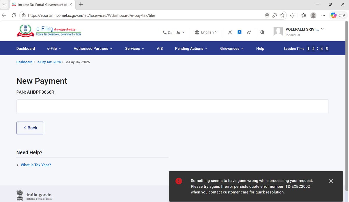Open browser settings and more menu
This screenshot has width=349, height=202.
[x=323, y=15]
